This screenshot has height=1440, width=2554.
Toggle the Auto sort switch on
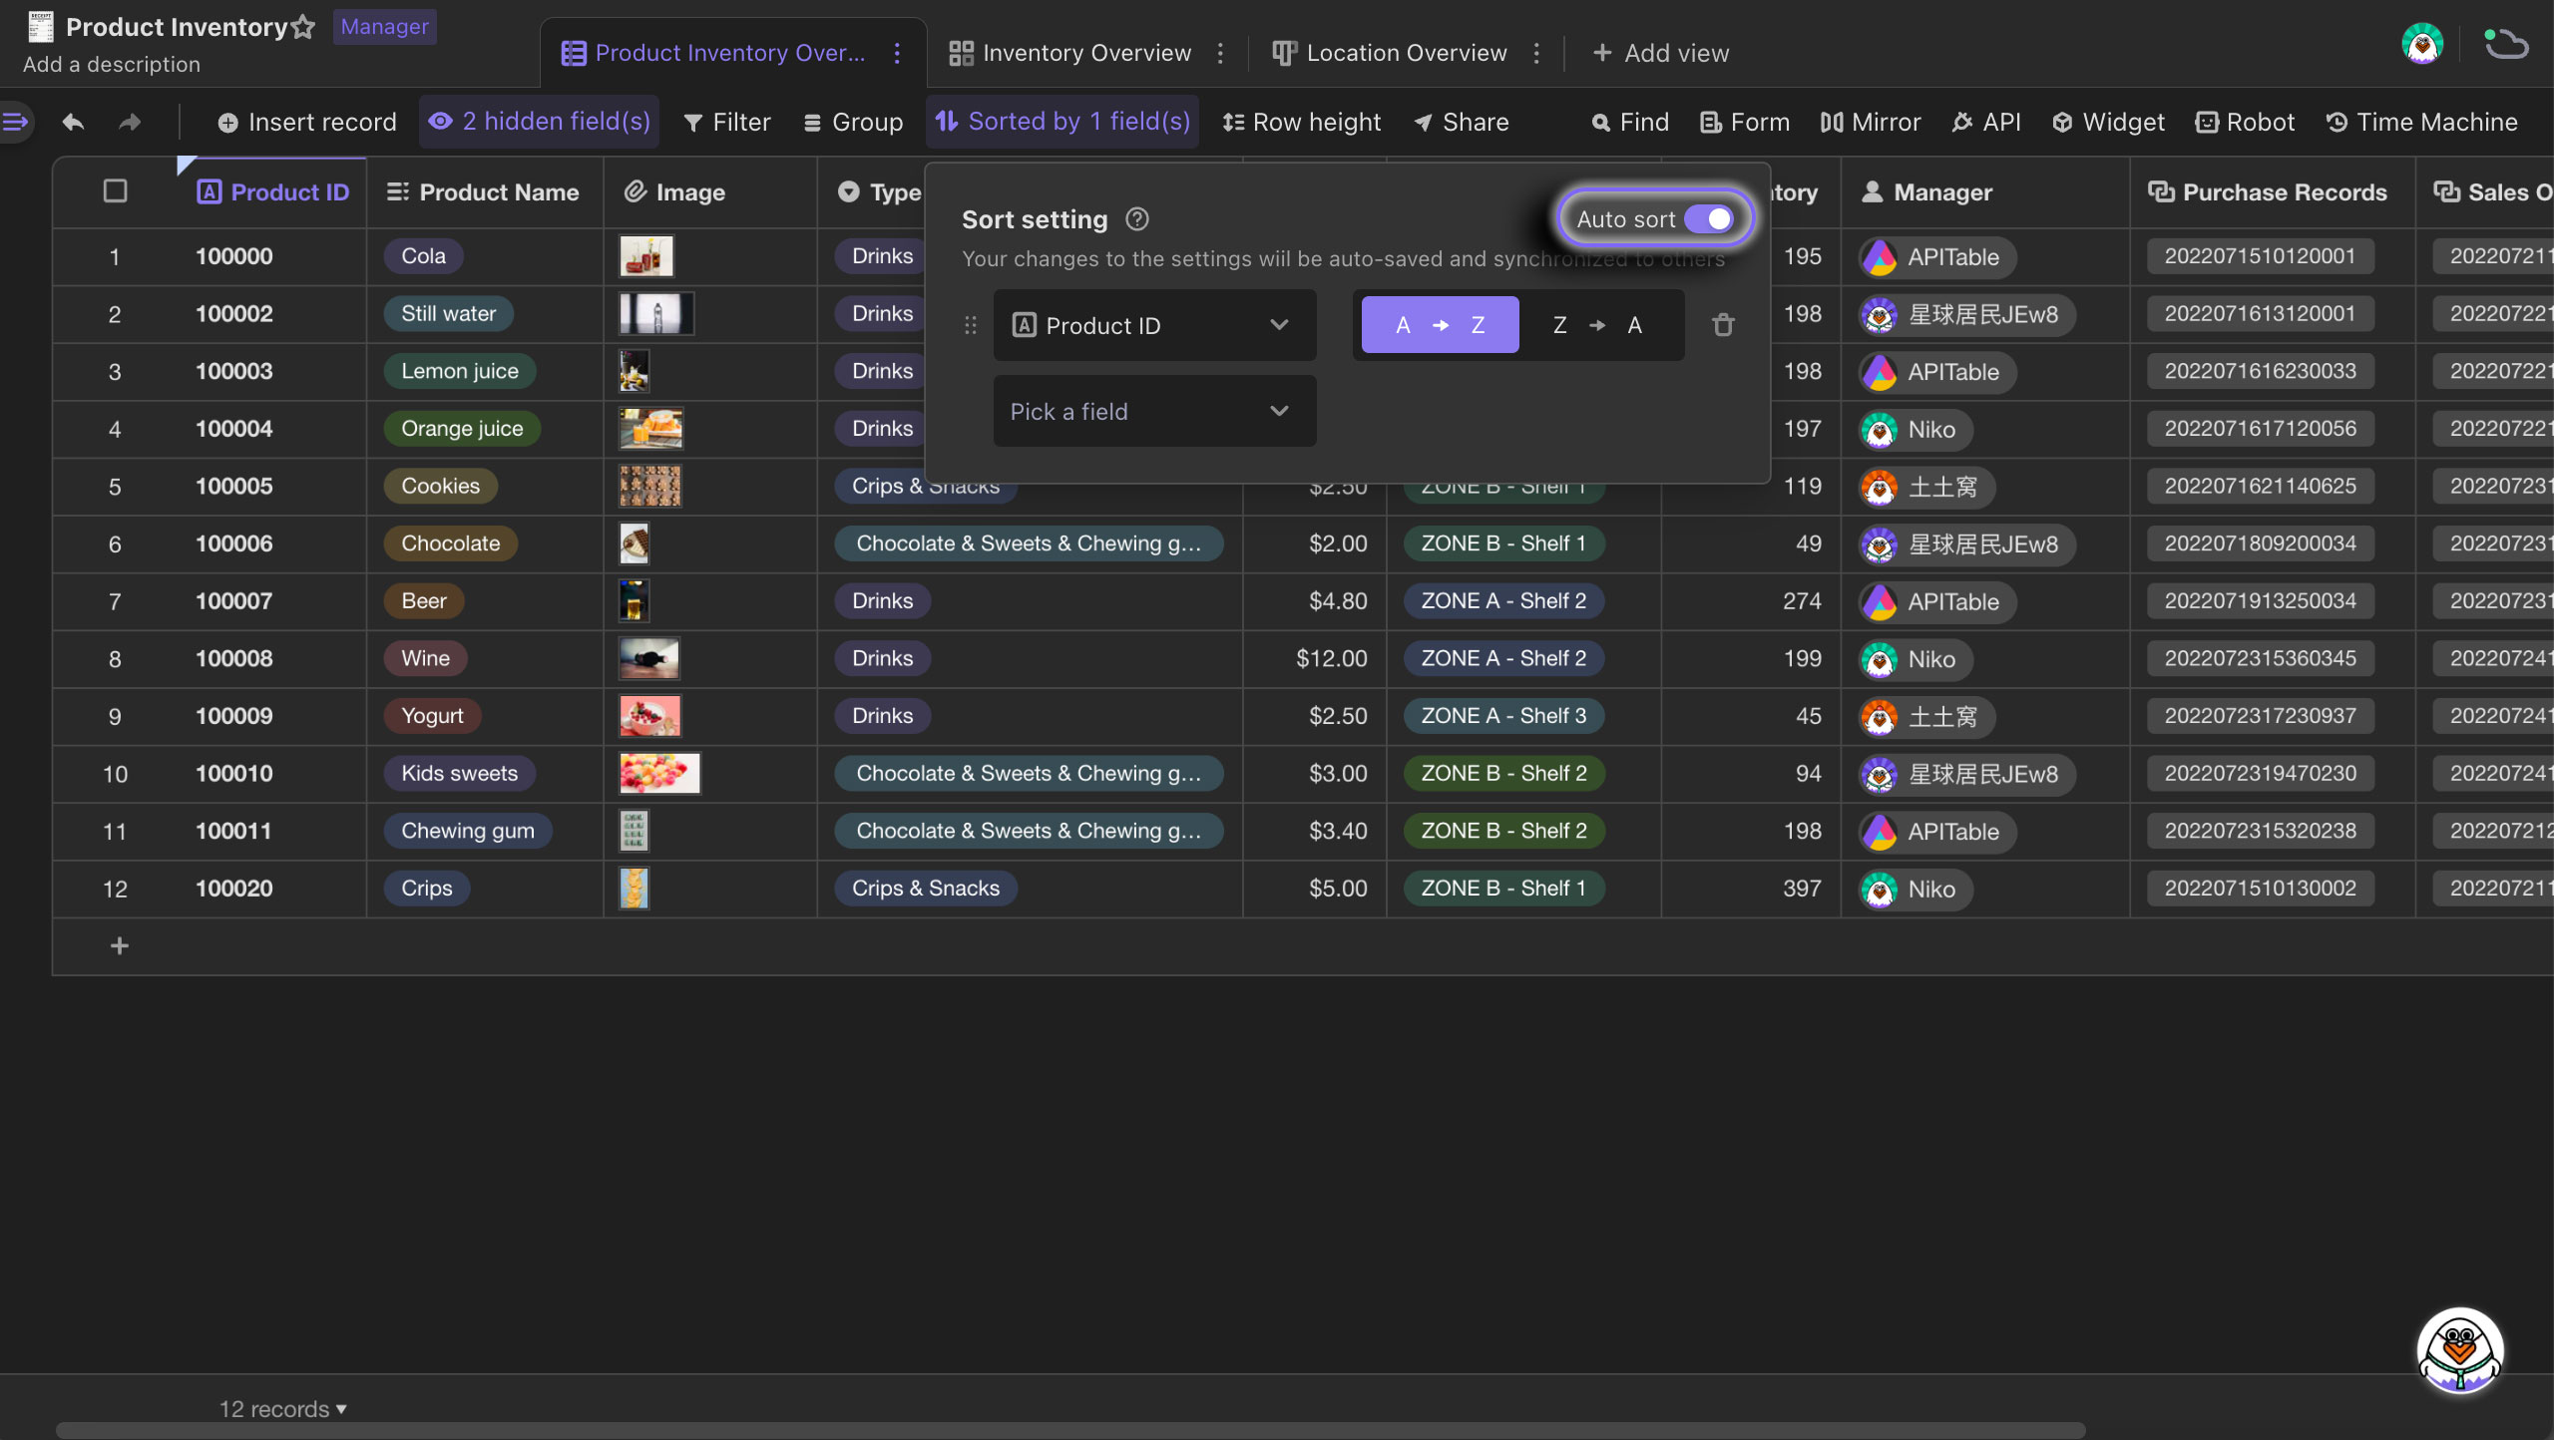[1709, 217]
